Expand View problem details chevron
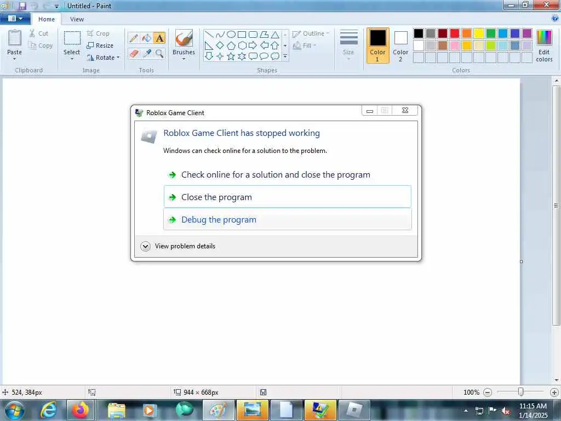 tap(145, 246)
